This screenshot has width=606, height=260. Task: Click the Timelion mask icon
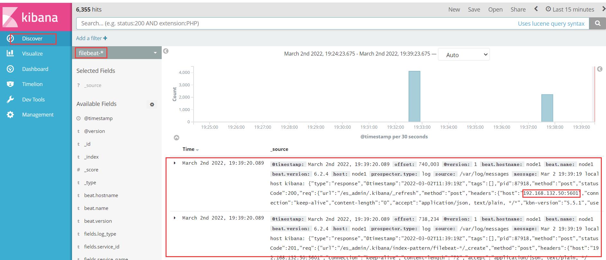pos(10,84)
